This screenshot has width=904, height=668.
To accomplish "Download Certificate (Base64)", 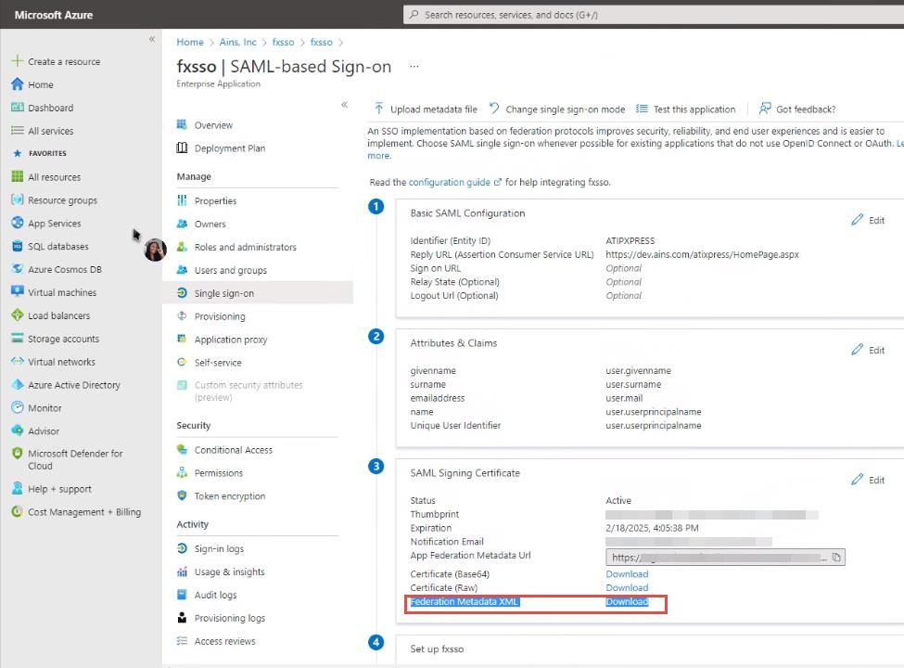I will [627, 574].
